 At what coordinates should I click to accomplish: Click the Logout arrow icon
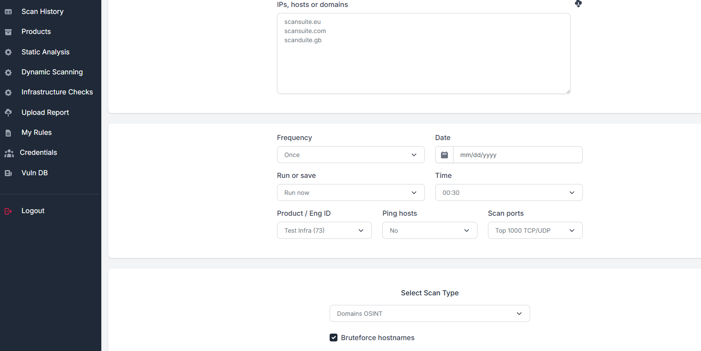point(8,211)
